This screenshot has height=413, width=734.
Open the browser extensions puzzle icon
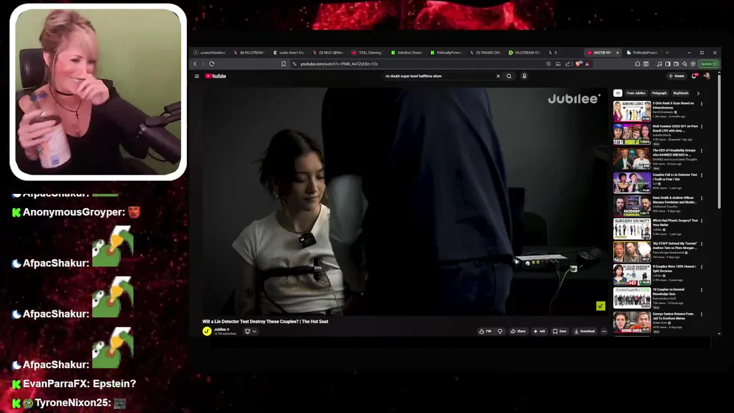point(638,64)
